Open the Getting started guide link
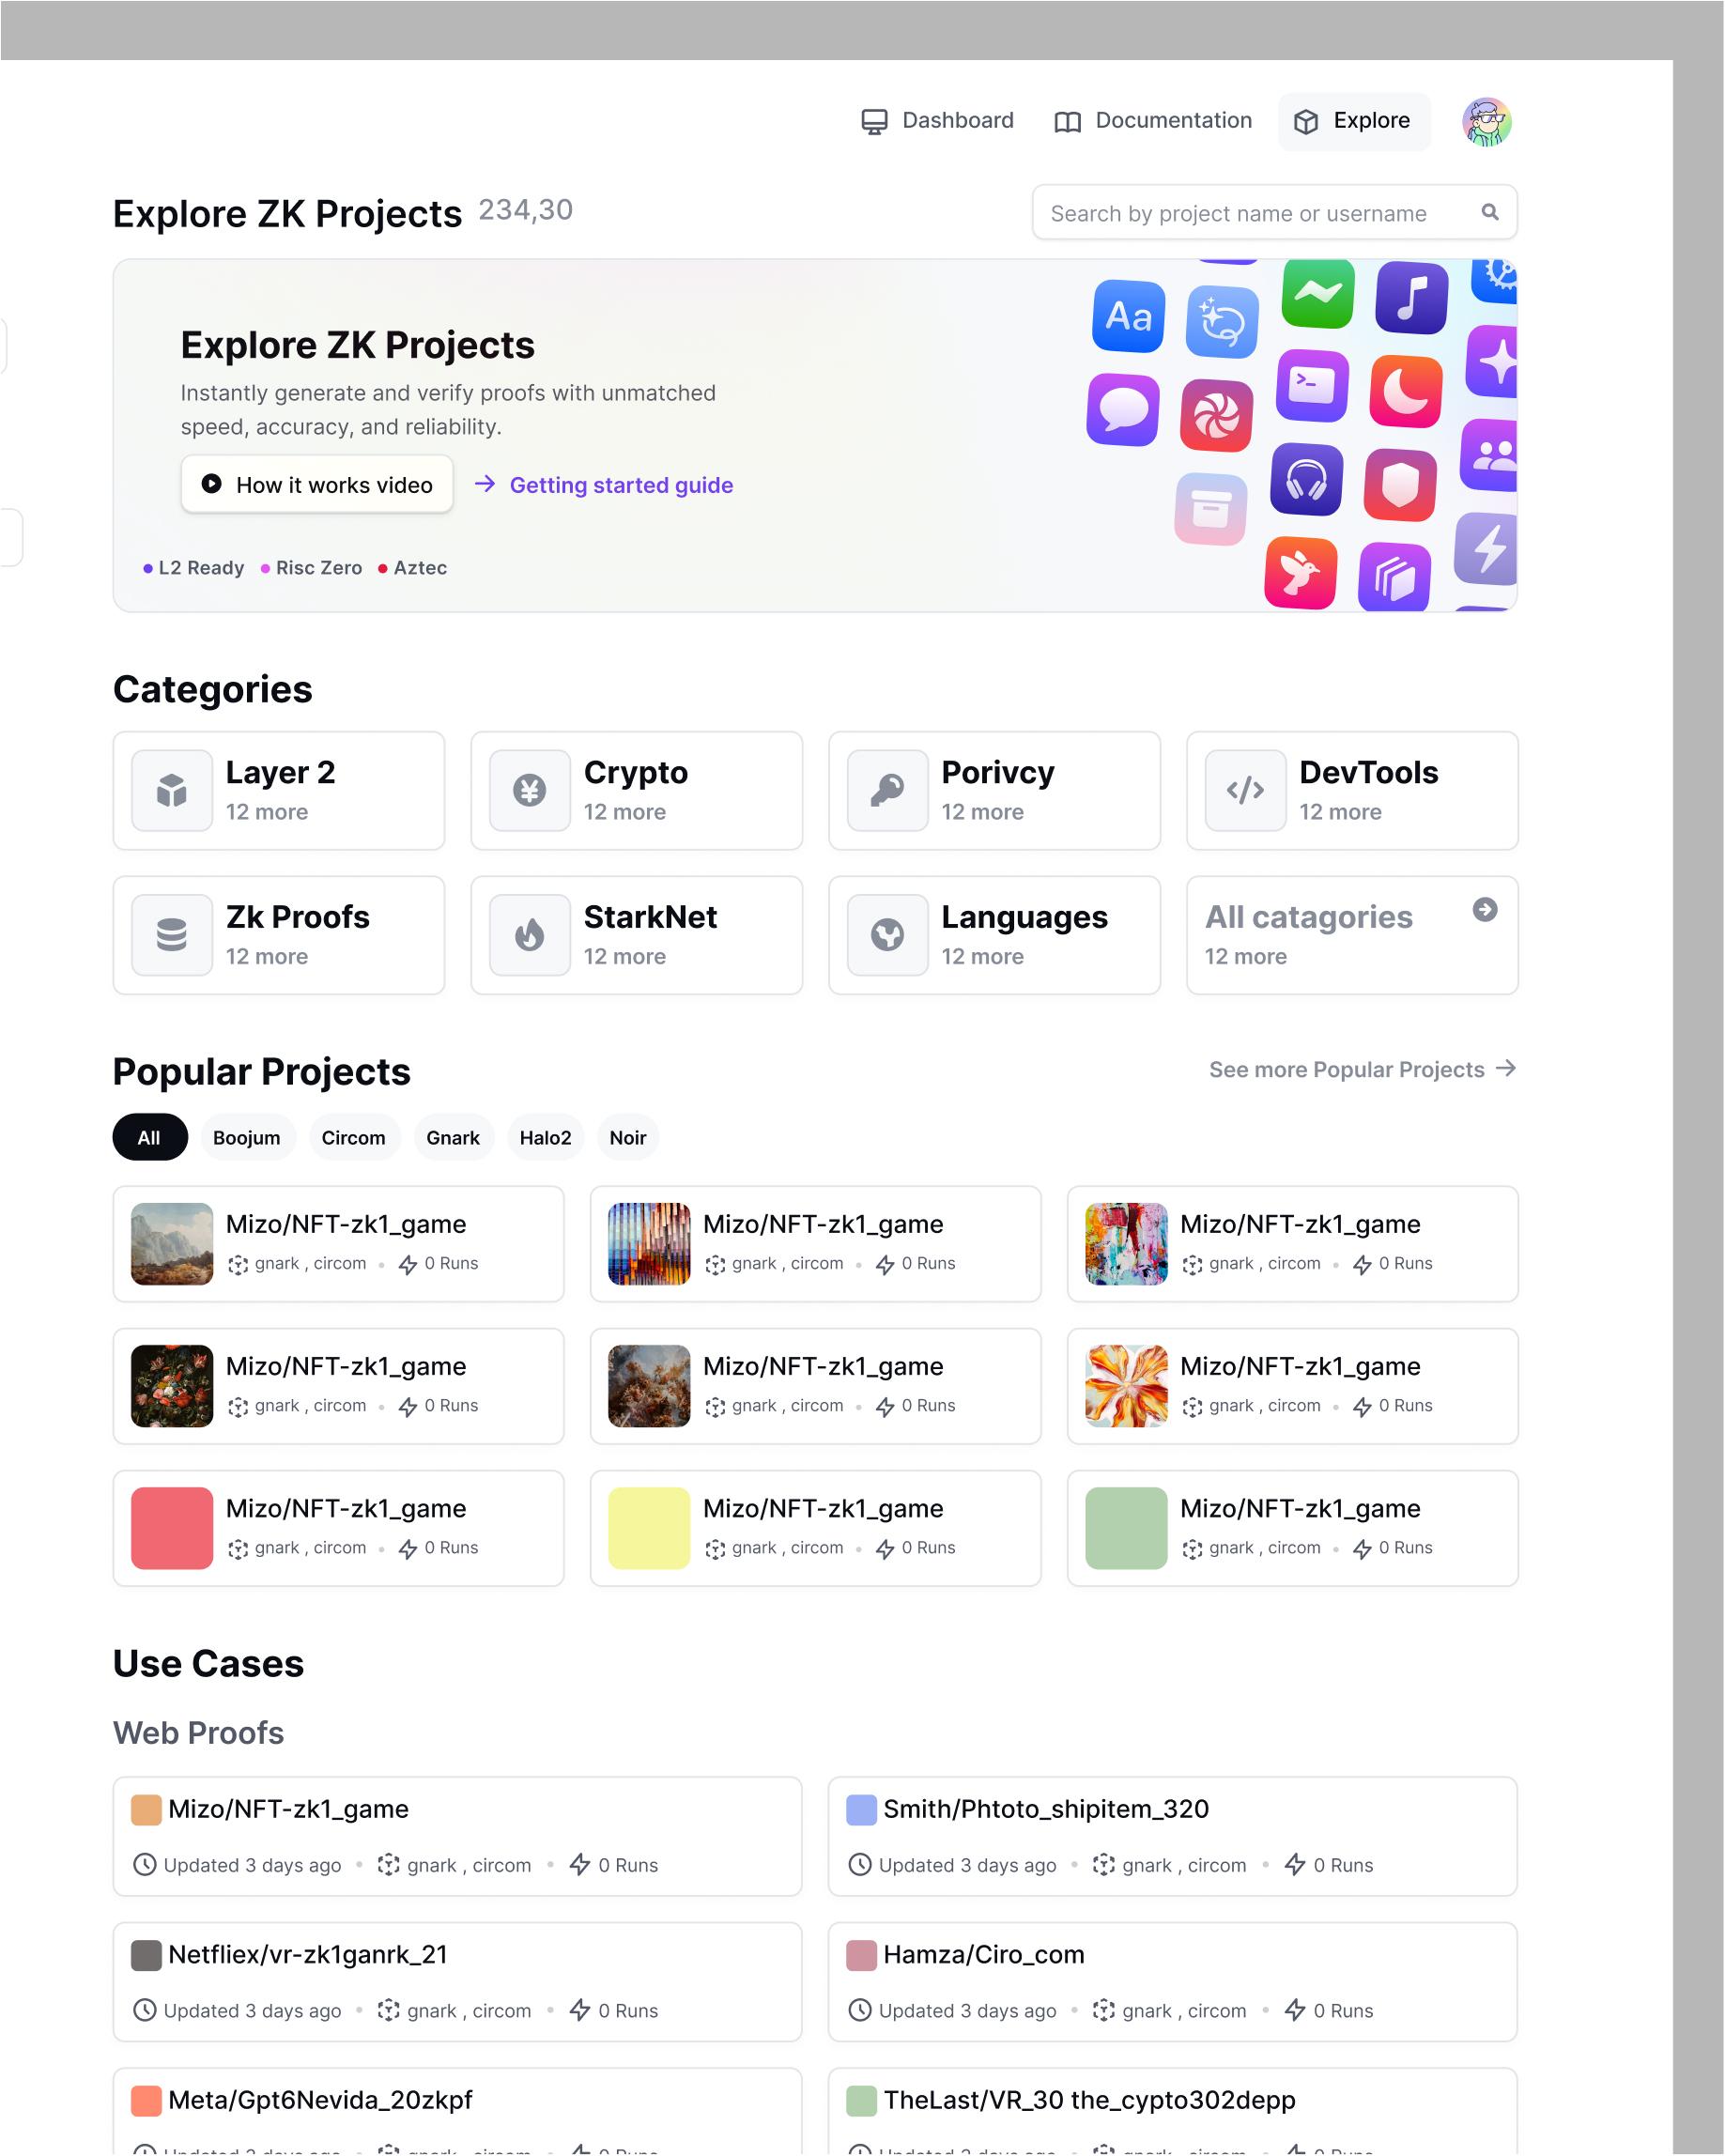The height and width of the screenshot is (2156, 1725). point(604,485)
